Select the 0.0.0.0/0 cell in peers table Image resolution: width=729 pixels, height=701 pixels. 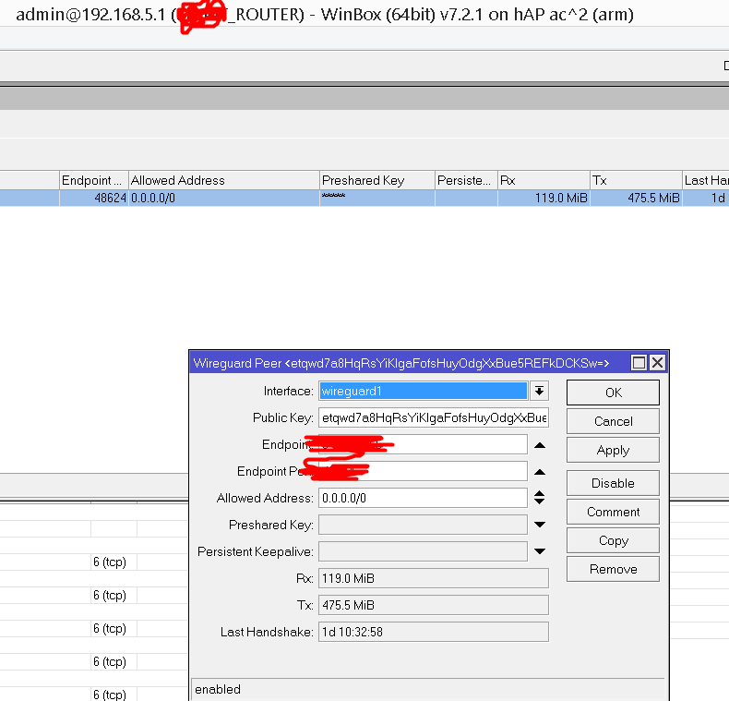pyautogui.click(x=224, y=198)
